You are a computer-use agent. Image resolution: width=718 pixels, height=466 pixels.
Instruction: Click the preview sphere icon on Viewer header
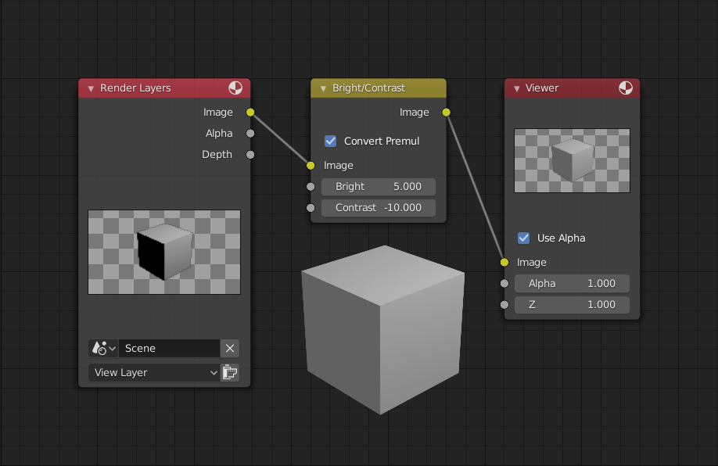625,88
